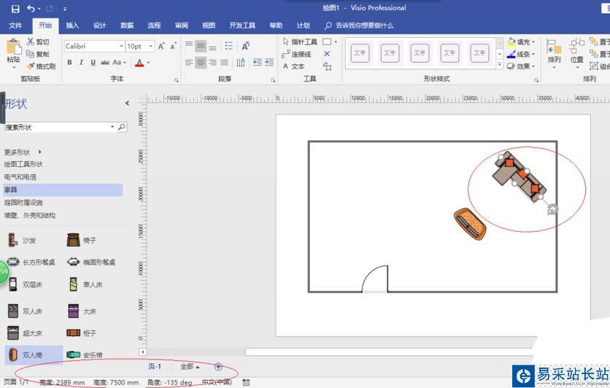Open the 10pt font size dropdown
Viewport: 610px width, 388px height.
[151, 46]
